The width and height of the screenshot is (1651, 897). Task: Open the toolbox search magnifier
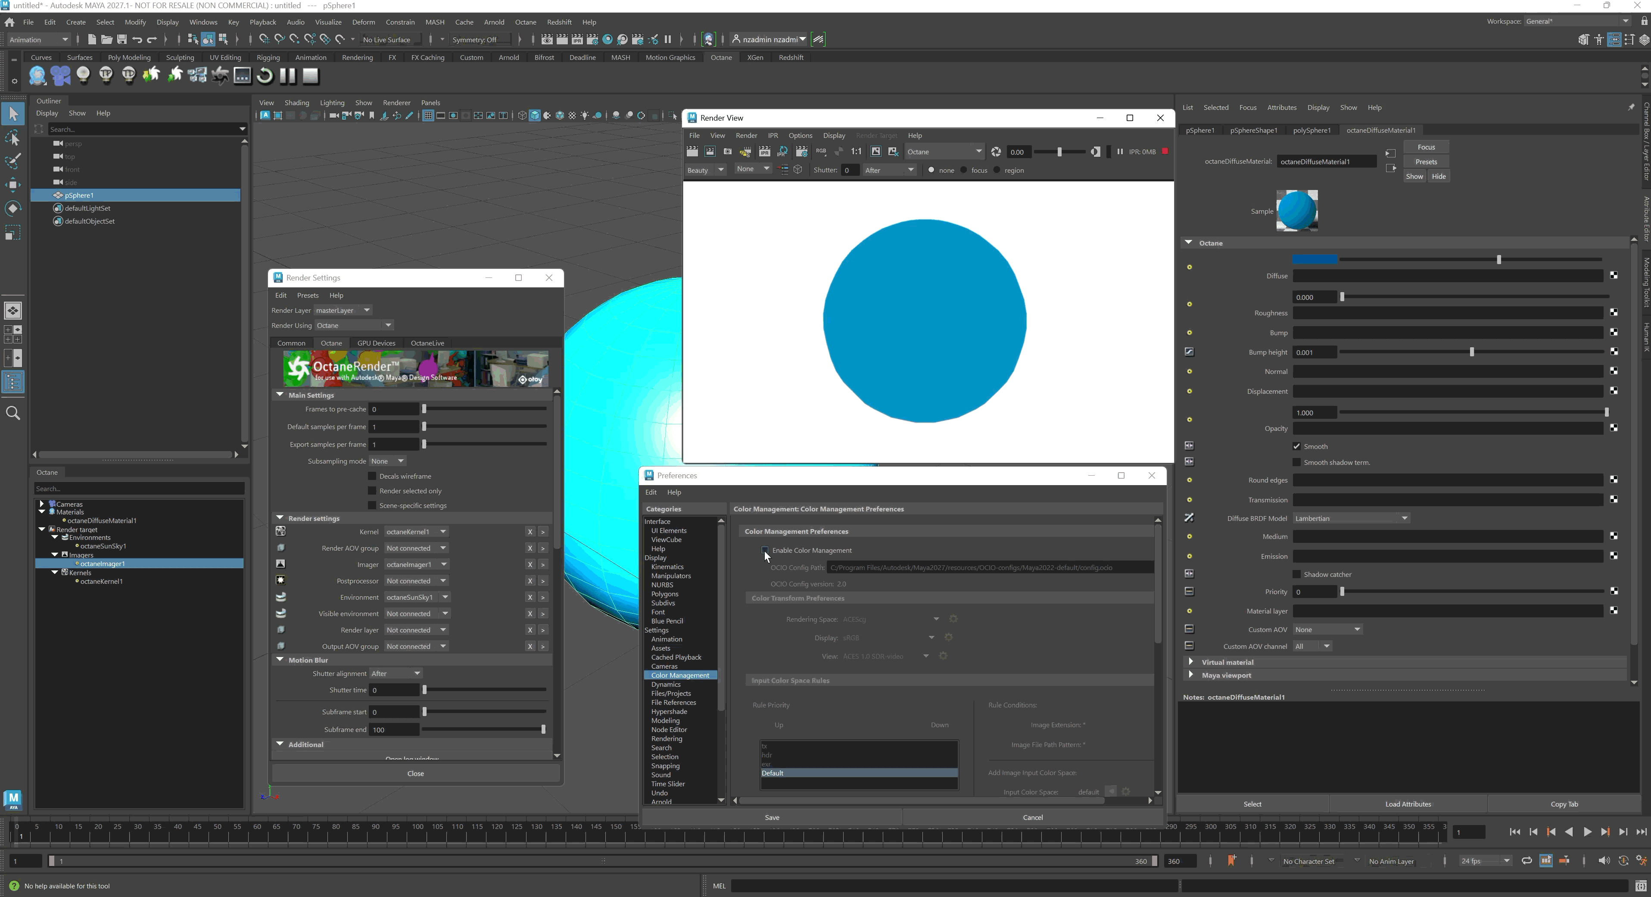(x=13, y=413)
